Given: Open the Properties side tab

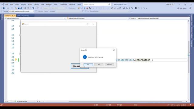Looking at the screenshot, I should [x=192, y=43].
